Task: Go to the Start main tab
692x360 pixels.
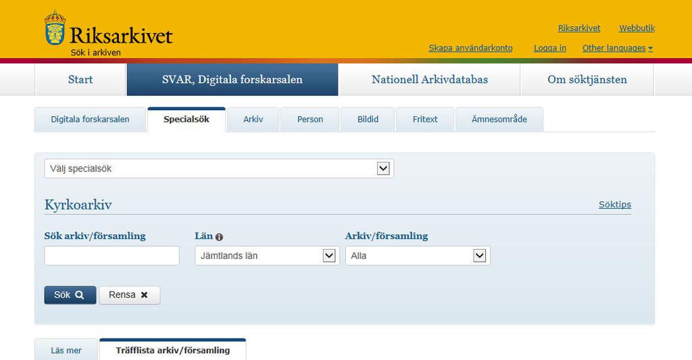Action: pos(80,80)
